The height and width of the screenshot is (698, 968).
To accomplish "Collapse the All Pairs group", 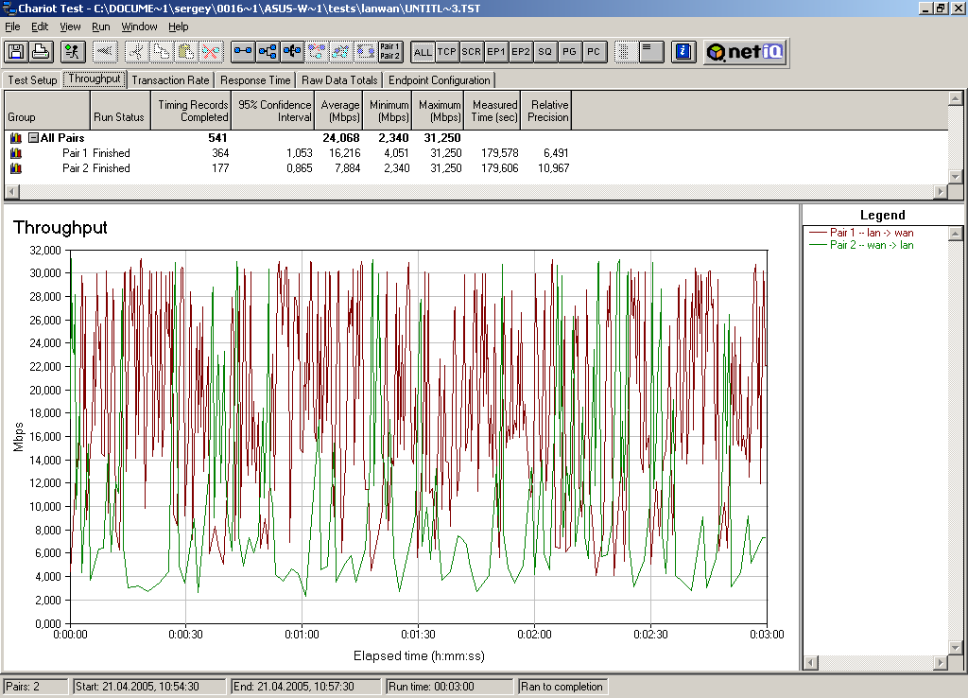I will pos(33,138).
